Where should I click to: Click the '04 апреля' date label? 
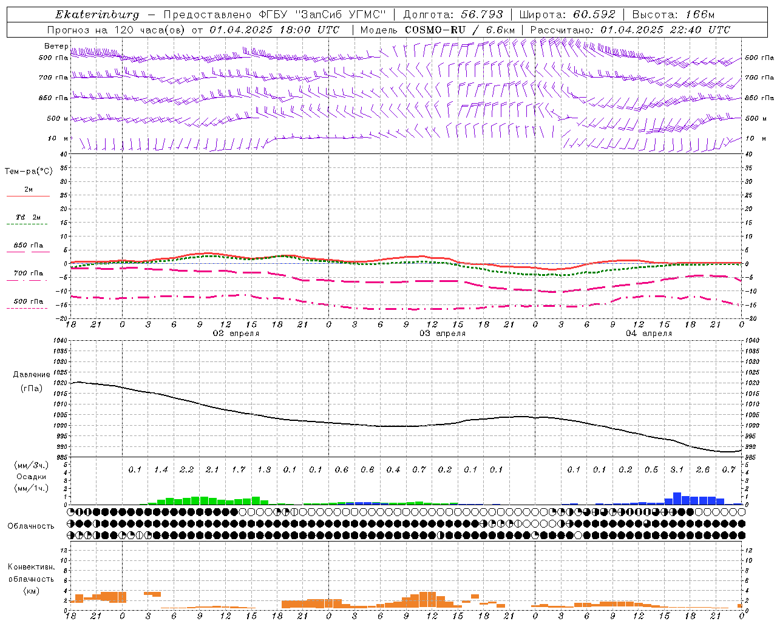tap(649, 334)
